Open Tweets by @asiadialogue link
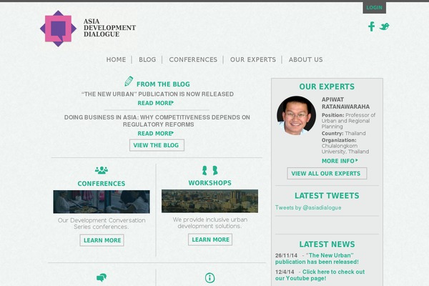 tap(308, 208)
